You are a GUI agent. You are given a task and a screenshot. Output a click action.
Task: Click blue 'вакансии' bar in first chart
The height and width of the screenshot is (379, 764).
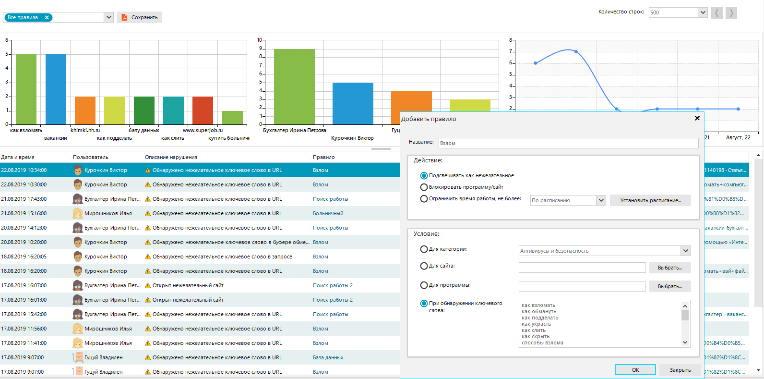click(56, 89)
